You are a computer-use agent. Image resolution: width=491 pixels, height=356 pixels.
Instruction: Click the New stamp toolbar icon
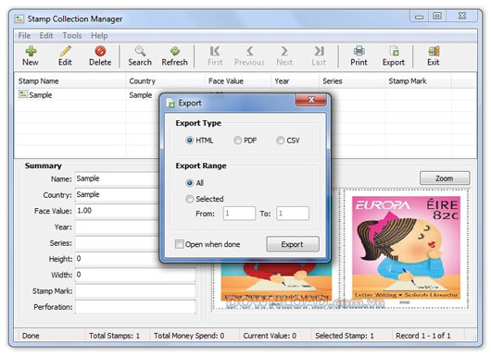coord(31,51)
